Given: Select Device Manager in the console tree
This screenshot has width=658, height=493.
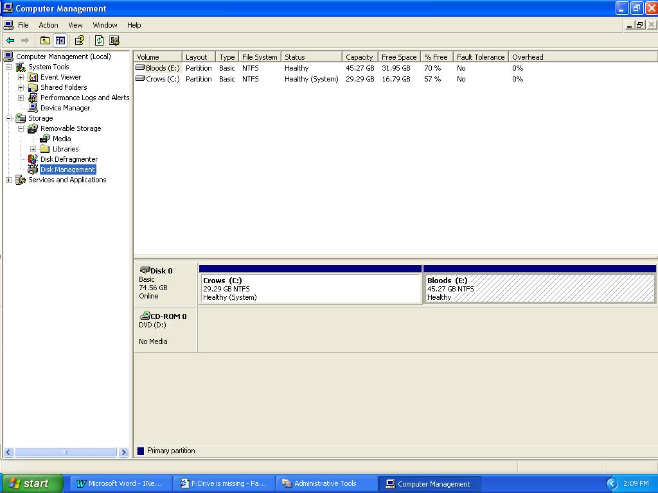Looking at the screenshot, I should coord(65,108).
